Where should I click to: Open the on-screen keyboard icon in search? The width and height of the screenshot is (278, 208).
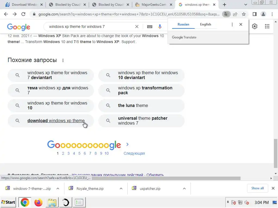pos(150,27)
